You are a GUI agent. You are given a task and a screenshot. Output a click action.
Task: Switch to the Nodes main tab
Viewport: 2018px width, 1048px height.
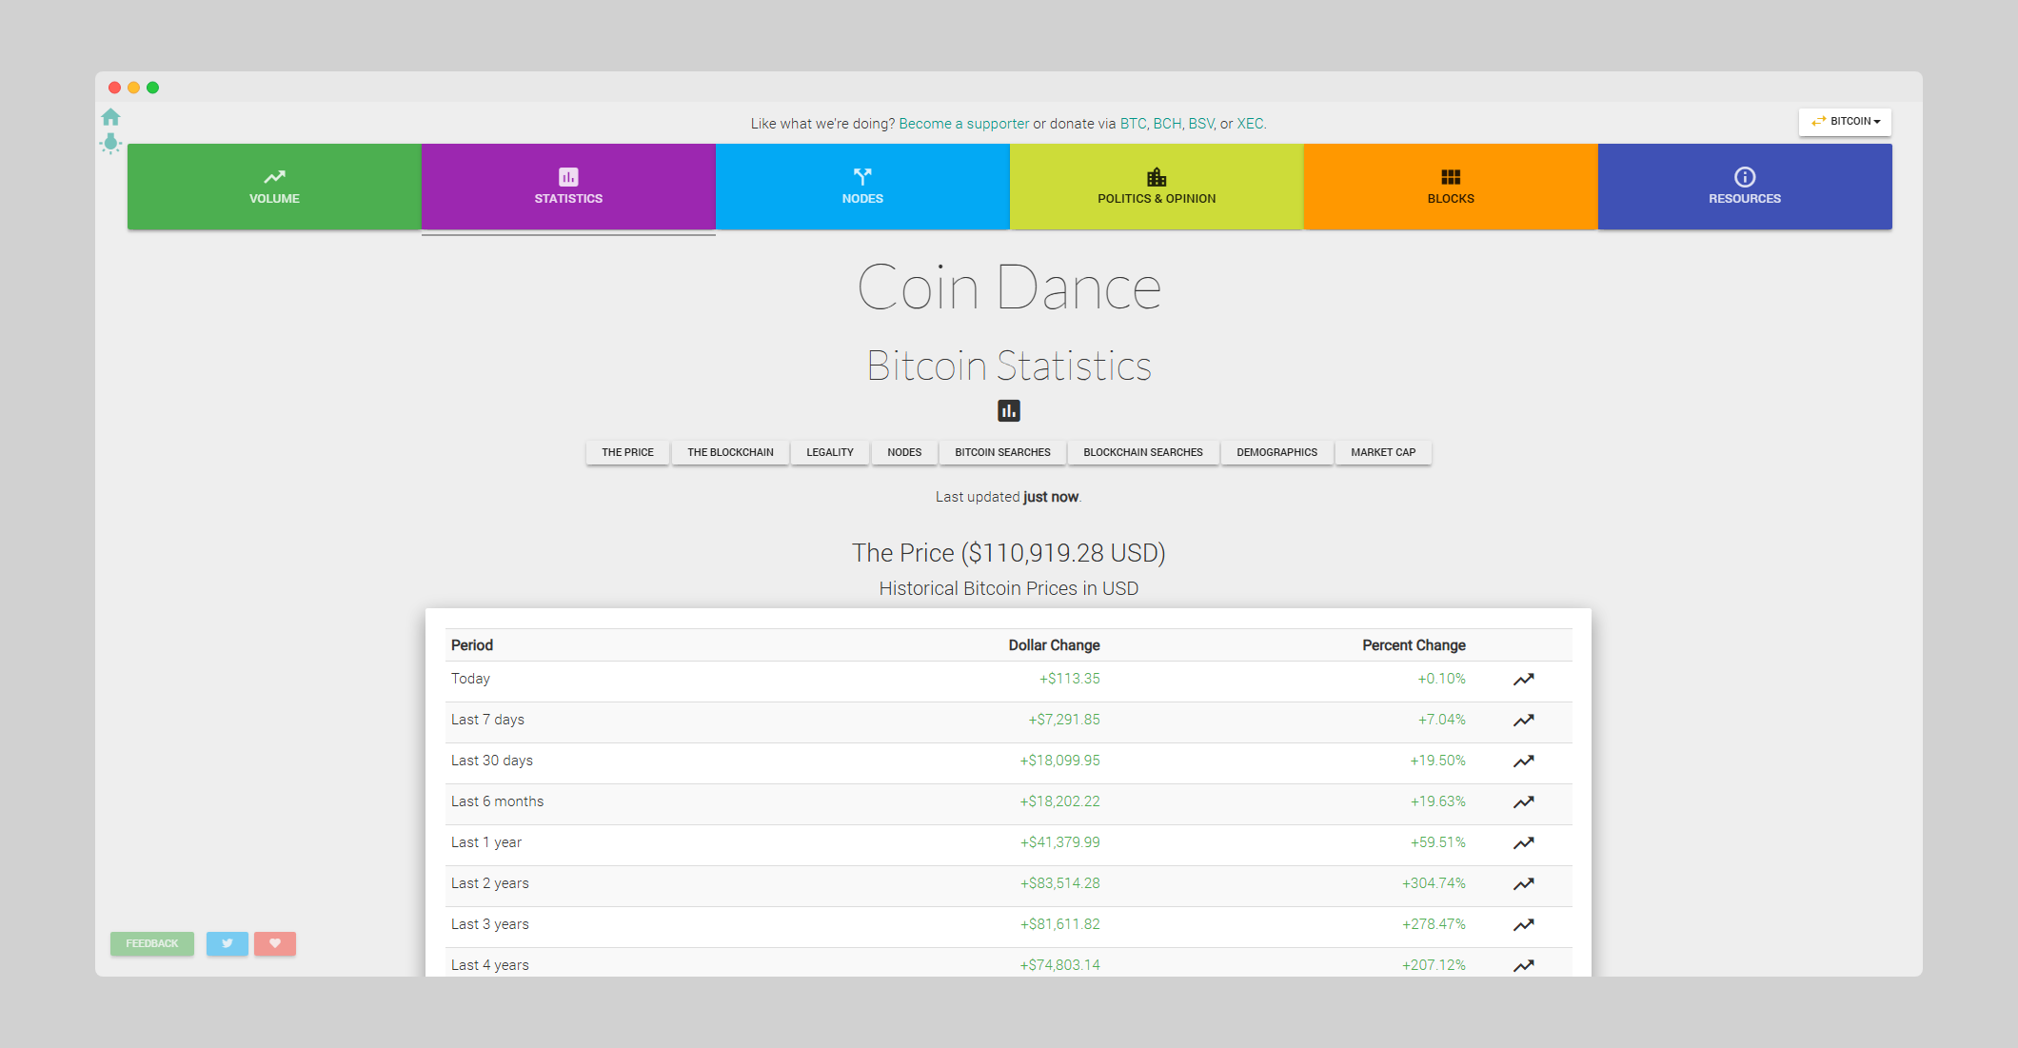coord(862,187)
